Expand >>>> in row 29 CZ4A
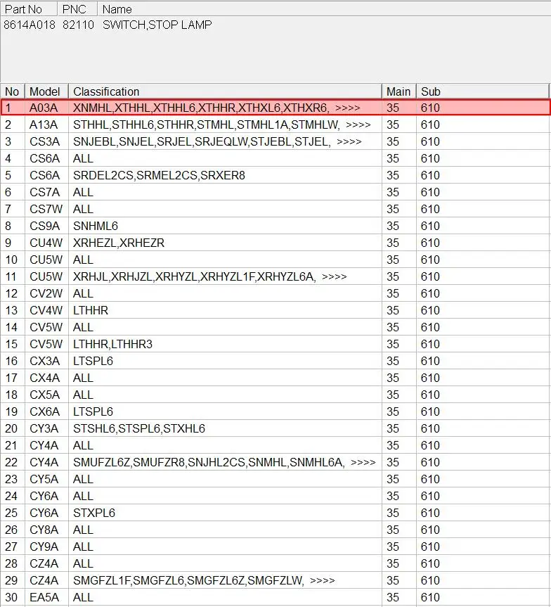Screen dimensions: 551x607 [x=323, y=581]
